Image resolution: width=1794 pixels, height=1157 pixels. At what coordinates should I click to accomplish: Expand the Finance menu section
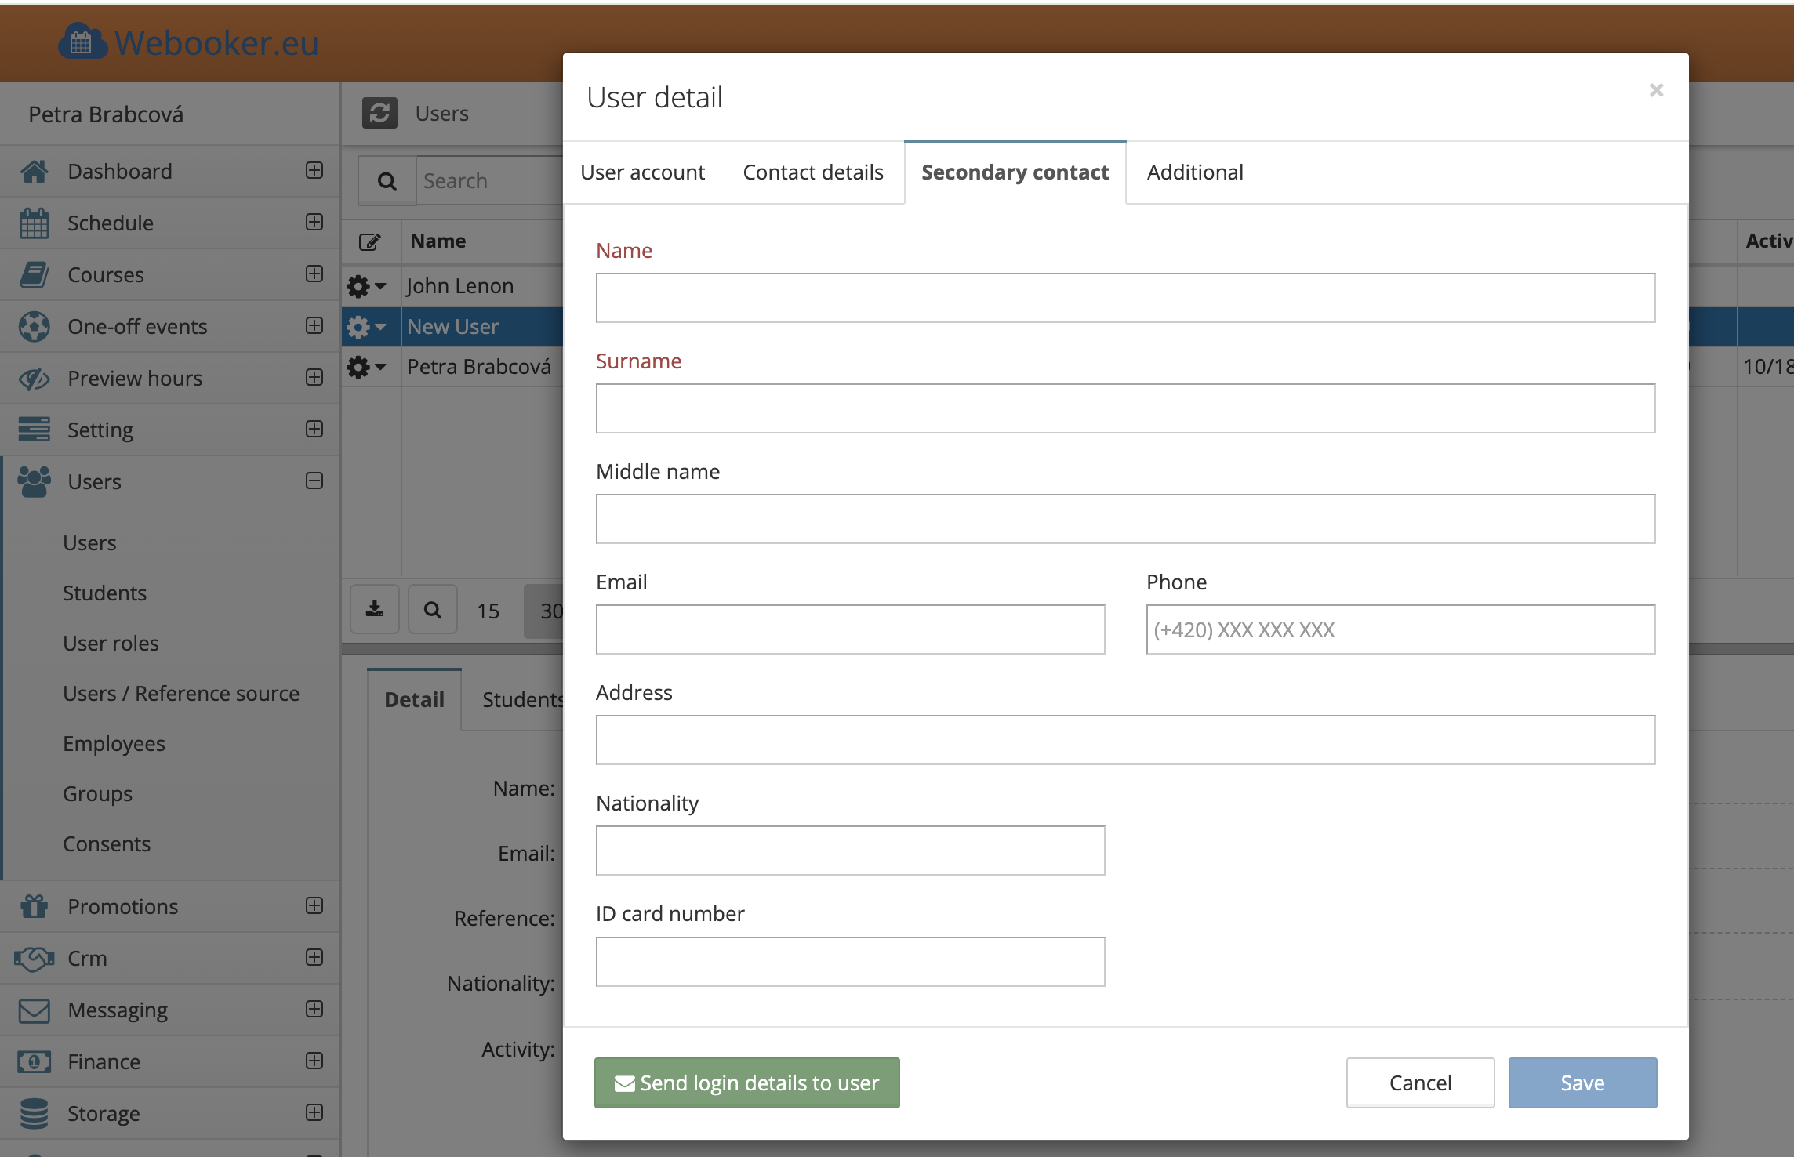click(x=314, y=1061)
